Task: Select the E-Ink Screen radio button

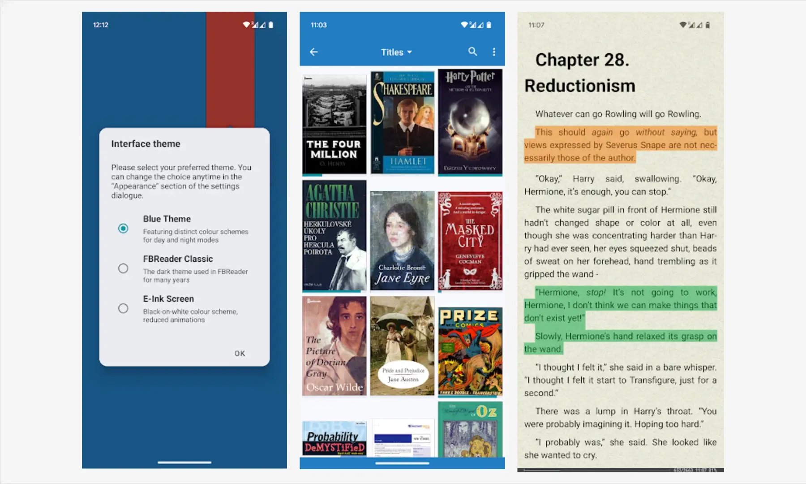Action: (x=123, y=308)
